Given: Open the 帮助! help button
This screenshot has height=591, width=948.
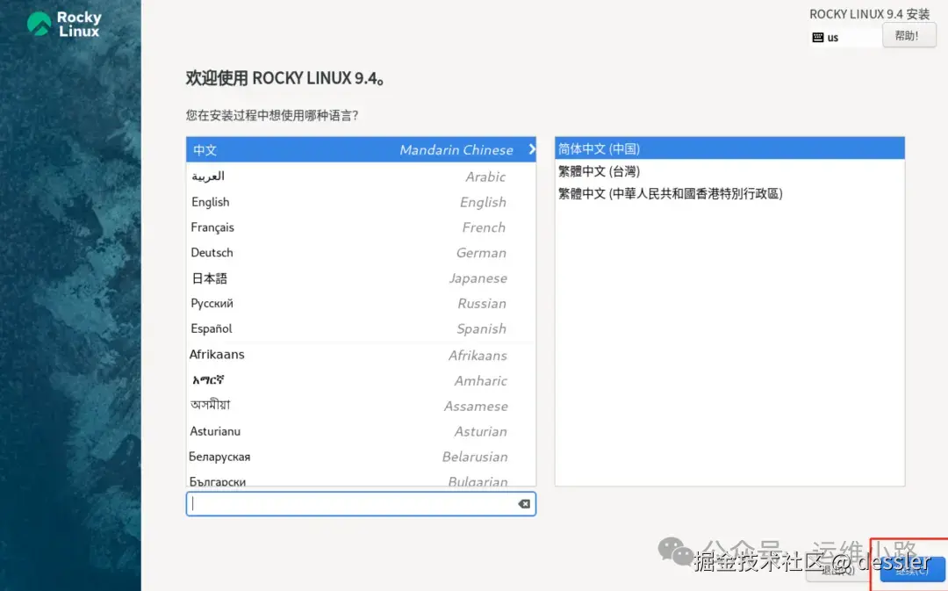Looking at the screenshot, I should coord(908,35).
